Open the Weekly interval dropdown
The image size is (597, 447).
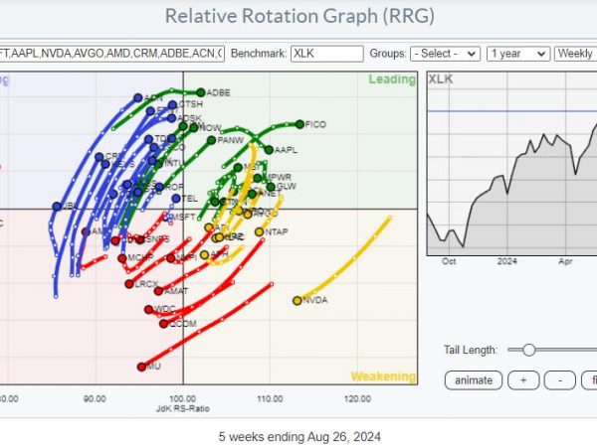tap(576, 54)
